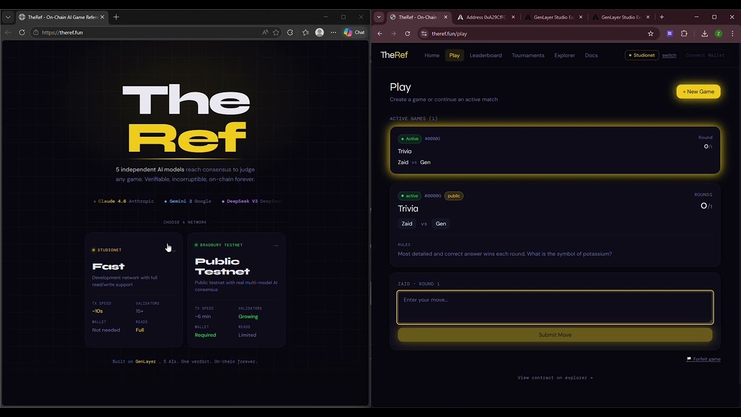The width and height of the screenshot is (741, 417).
Task: Click the + New Game button
Action: click(x=698, y=92)
